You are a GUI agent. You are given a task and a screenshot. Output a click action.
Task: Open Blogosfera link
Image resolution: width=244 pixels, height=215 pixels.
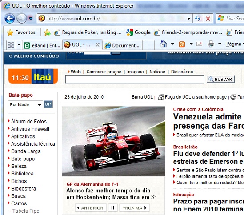pyautogui.click(x=24, y=188)
